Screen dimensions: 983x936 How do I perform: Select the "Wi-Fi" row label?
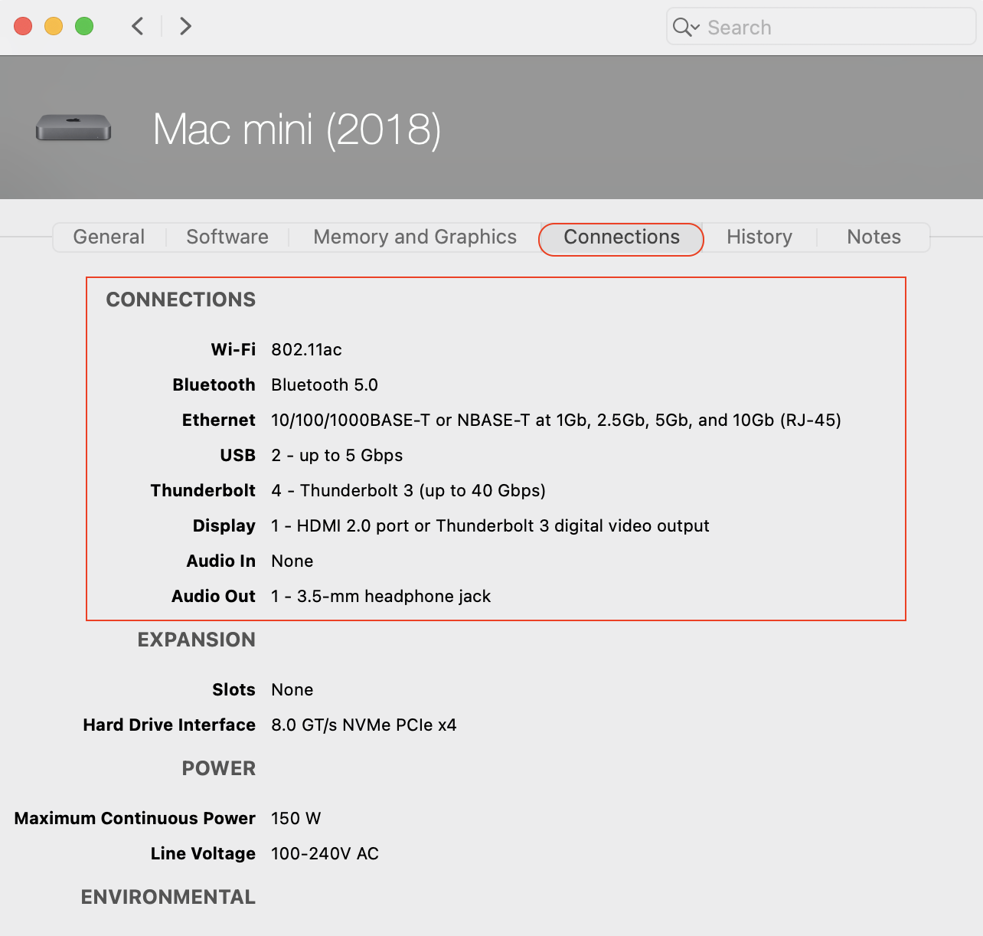pos(234,349)
